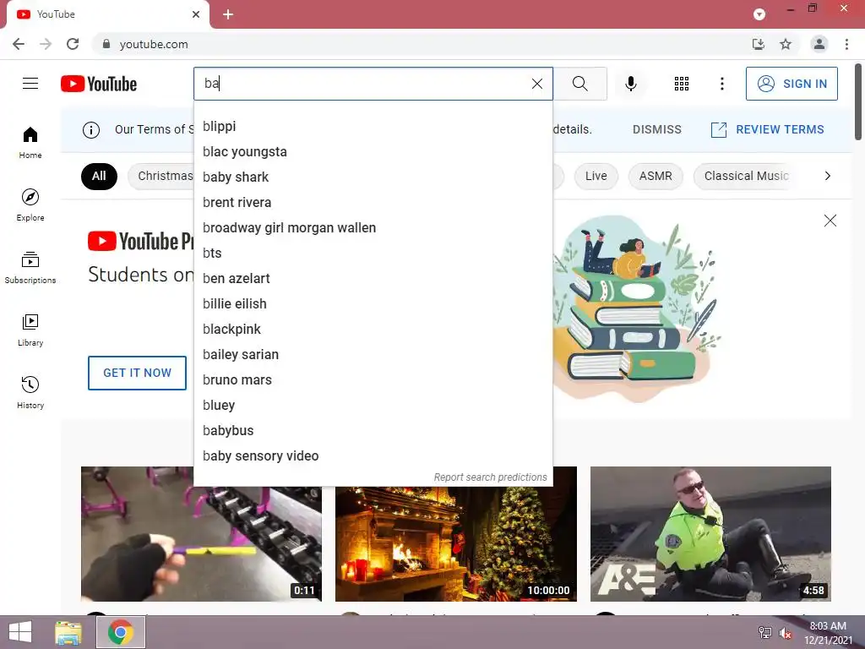
Task: Select the Christmas filter chip
Action: (x=161, y=176)
